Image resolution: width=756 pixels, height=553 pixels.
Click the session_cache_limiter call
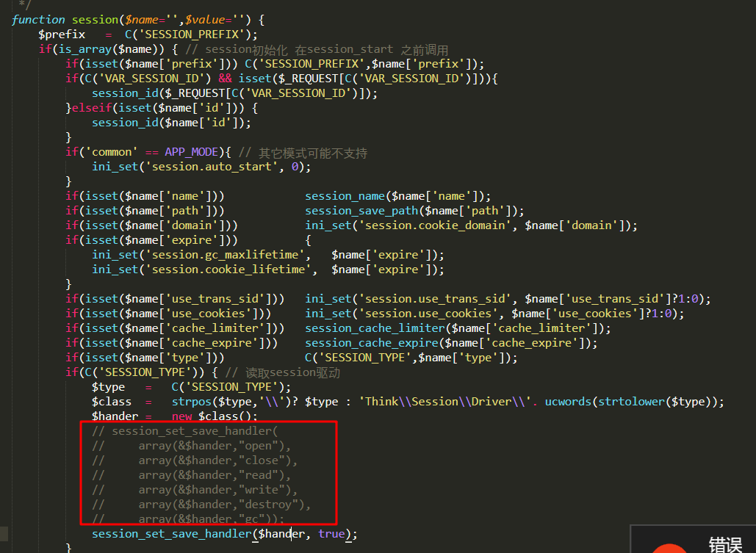pyautogui.click(x=372, y=328)
